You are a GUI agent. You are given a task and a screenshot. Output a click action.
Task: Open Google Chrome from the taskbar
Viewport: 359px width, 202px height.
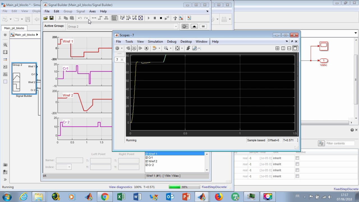click(x=105, y=197)
